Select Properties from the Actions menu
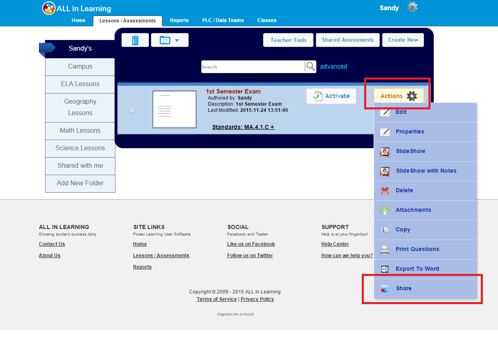498x338 pixels. coord(410,131)
